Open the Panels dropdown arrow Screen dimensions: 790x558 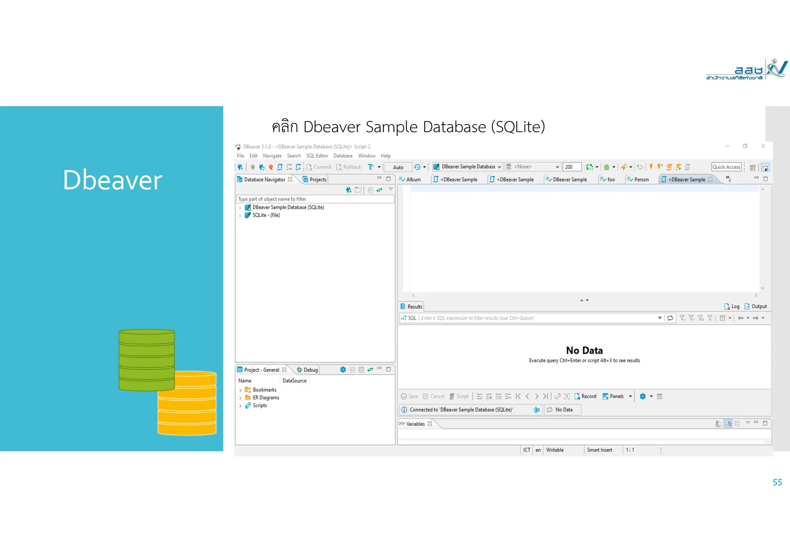[x=631, y=396]
